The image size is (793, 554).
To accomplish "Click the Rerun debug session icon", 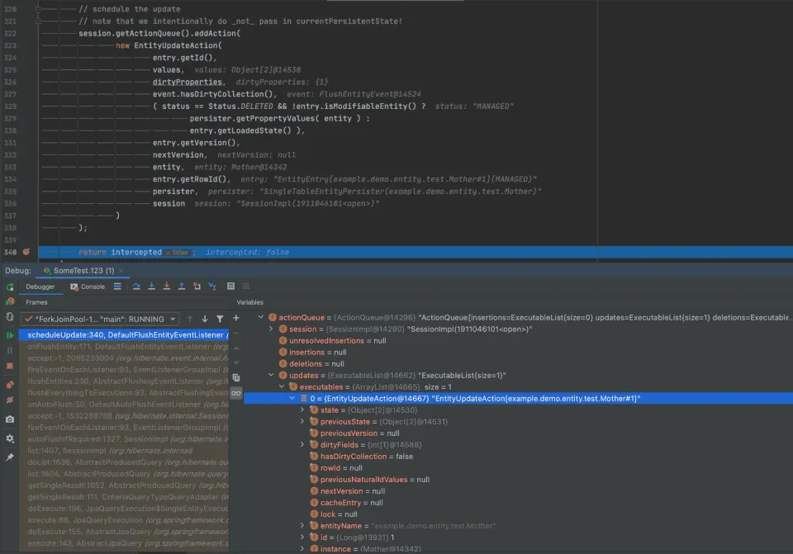I will [10, 287].
